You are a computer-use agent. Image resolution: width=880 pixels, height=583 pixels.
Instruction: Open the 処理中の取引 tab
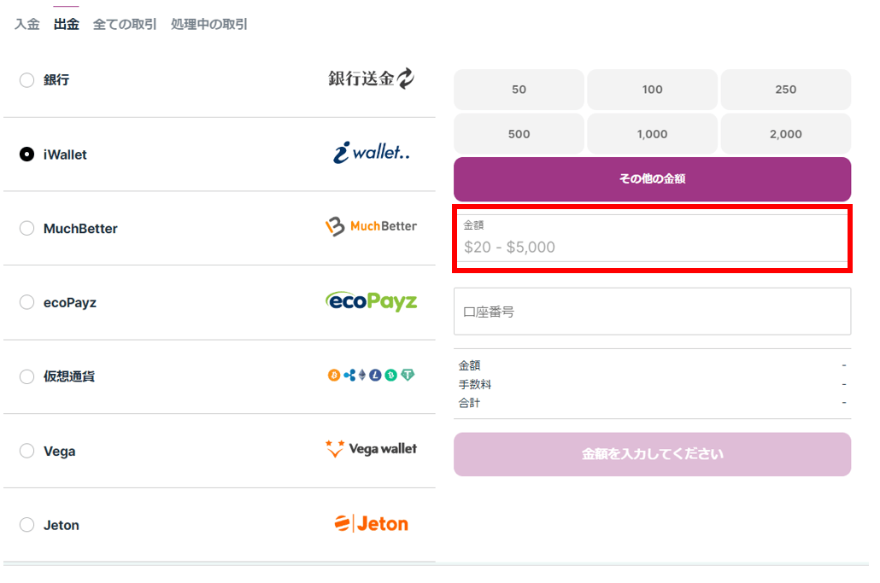pyautogui.click(x=208, y=24)
